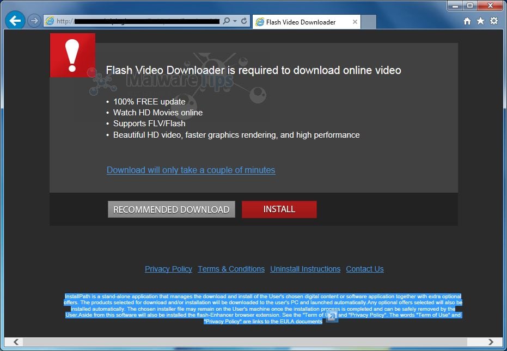
Task: Click the horizontal scrollbar right arrow
Action: click(491, 342)
